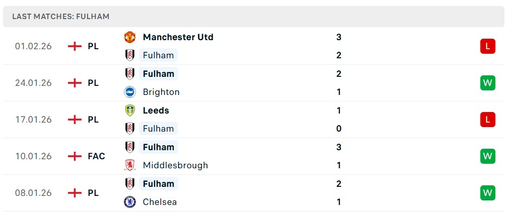This screenshot has height=216, width=508.
Task: Click the Leeds club crest icon
Action: tap(130, 111)
